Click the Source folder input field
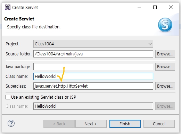The image size is (181, 134). [x=93, y=54]
